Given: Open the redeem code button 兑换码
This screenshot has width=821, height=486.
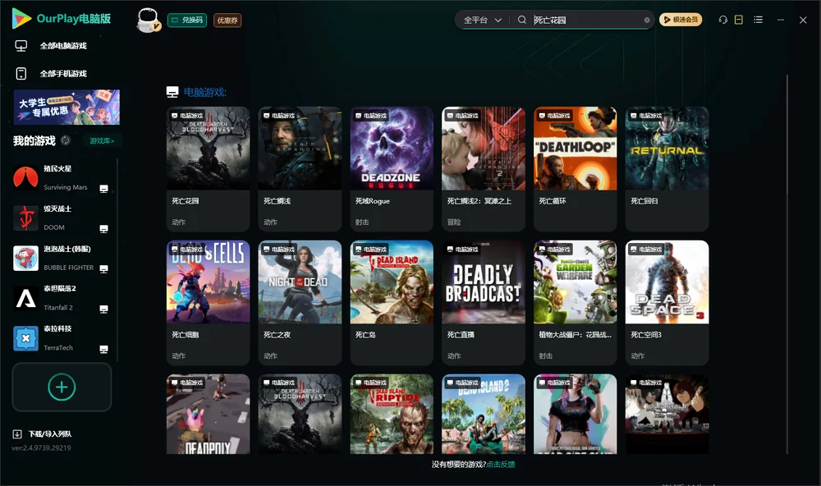Looking at the screenshot, I should pos(187,20).
